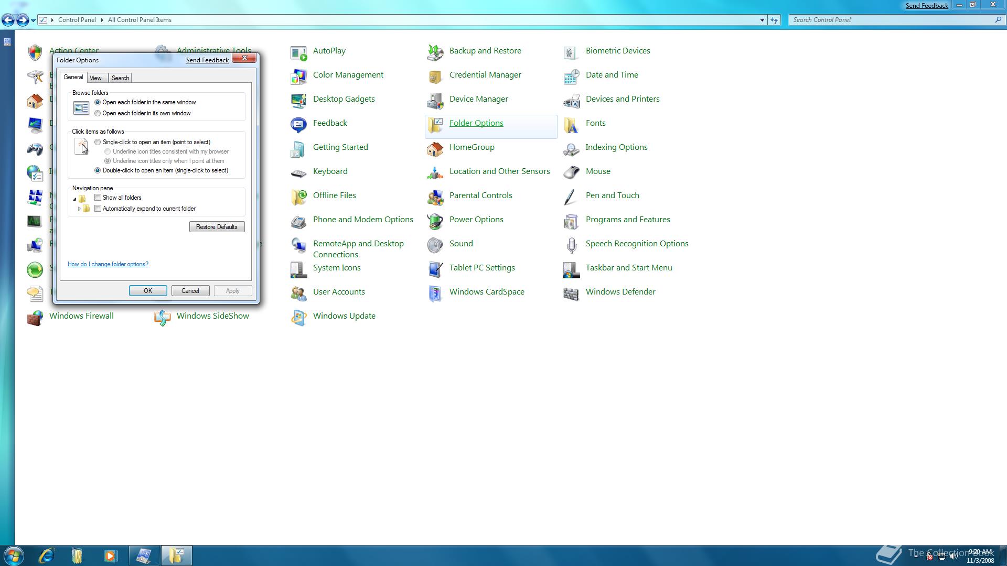The image size is (1007, 566).
Task: Open Phone and Modem Options icon
Action: pyautogui.click(x=298, y=222)
